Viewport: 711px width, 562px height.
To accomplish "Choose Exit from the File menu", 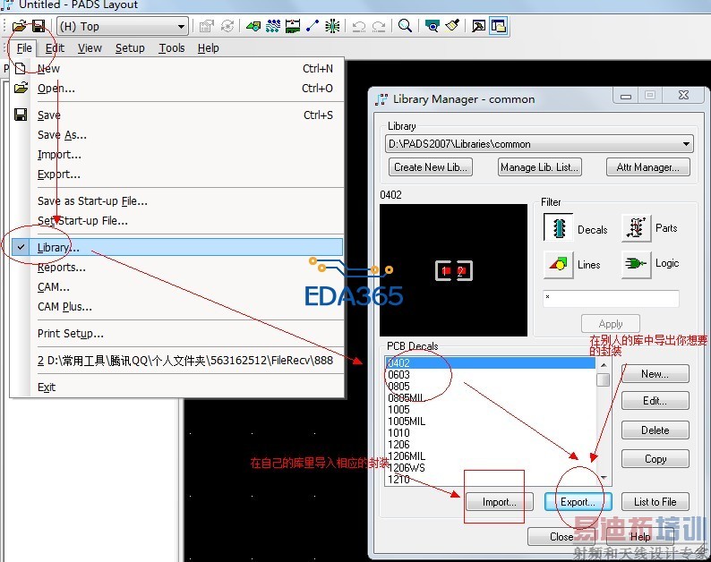I will 176,387.
